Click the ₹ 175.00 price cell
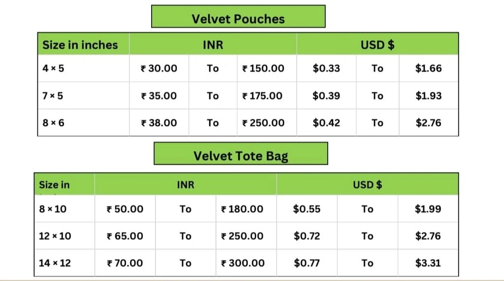The image size is (504, 281). point(263,95)
